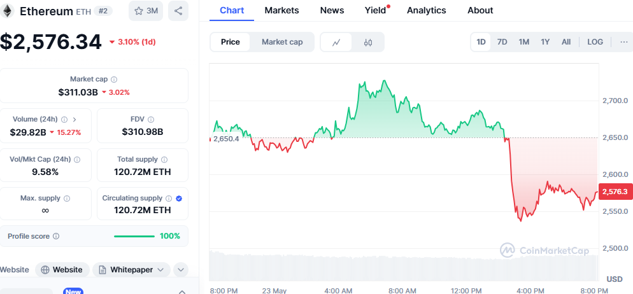
Task: Click the $310.98B FDV value
Action: click(143, 132)
